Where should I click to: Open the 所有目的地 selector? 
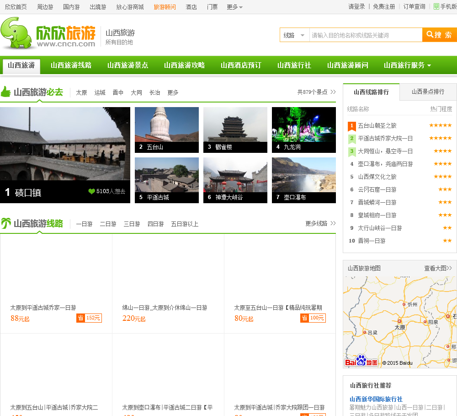pyautogui.click(x=119, y=42)
